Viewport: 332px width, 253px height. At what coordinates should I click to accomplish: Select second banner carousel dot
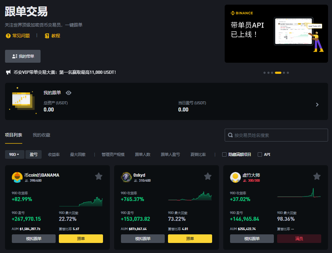pyautogui.click(x=268, y=73)
